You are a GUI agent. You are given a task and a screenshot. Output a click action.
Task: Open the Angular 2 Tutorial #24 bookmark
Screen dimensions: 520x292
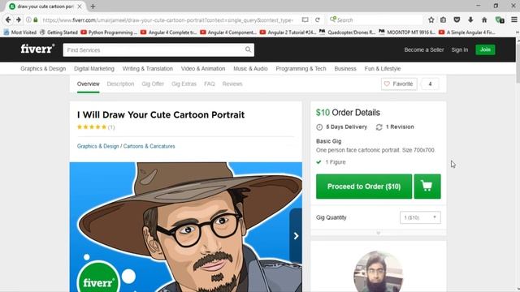(x=288, y=32)
